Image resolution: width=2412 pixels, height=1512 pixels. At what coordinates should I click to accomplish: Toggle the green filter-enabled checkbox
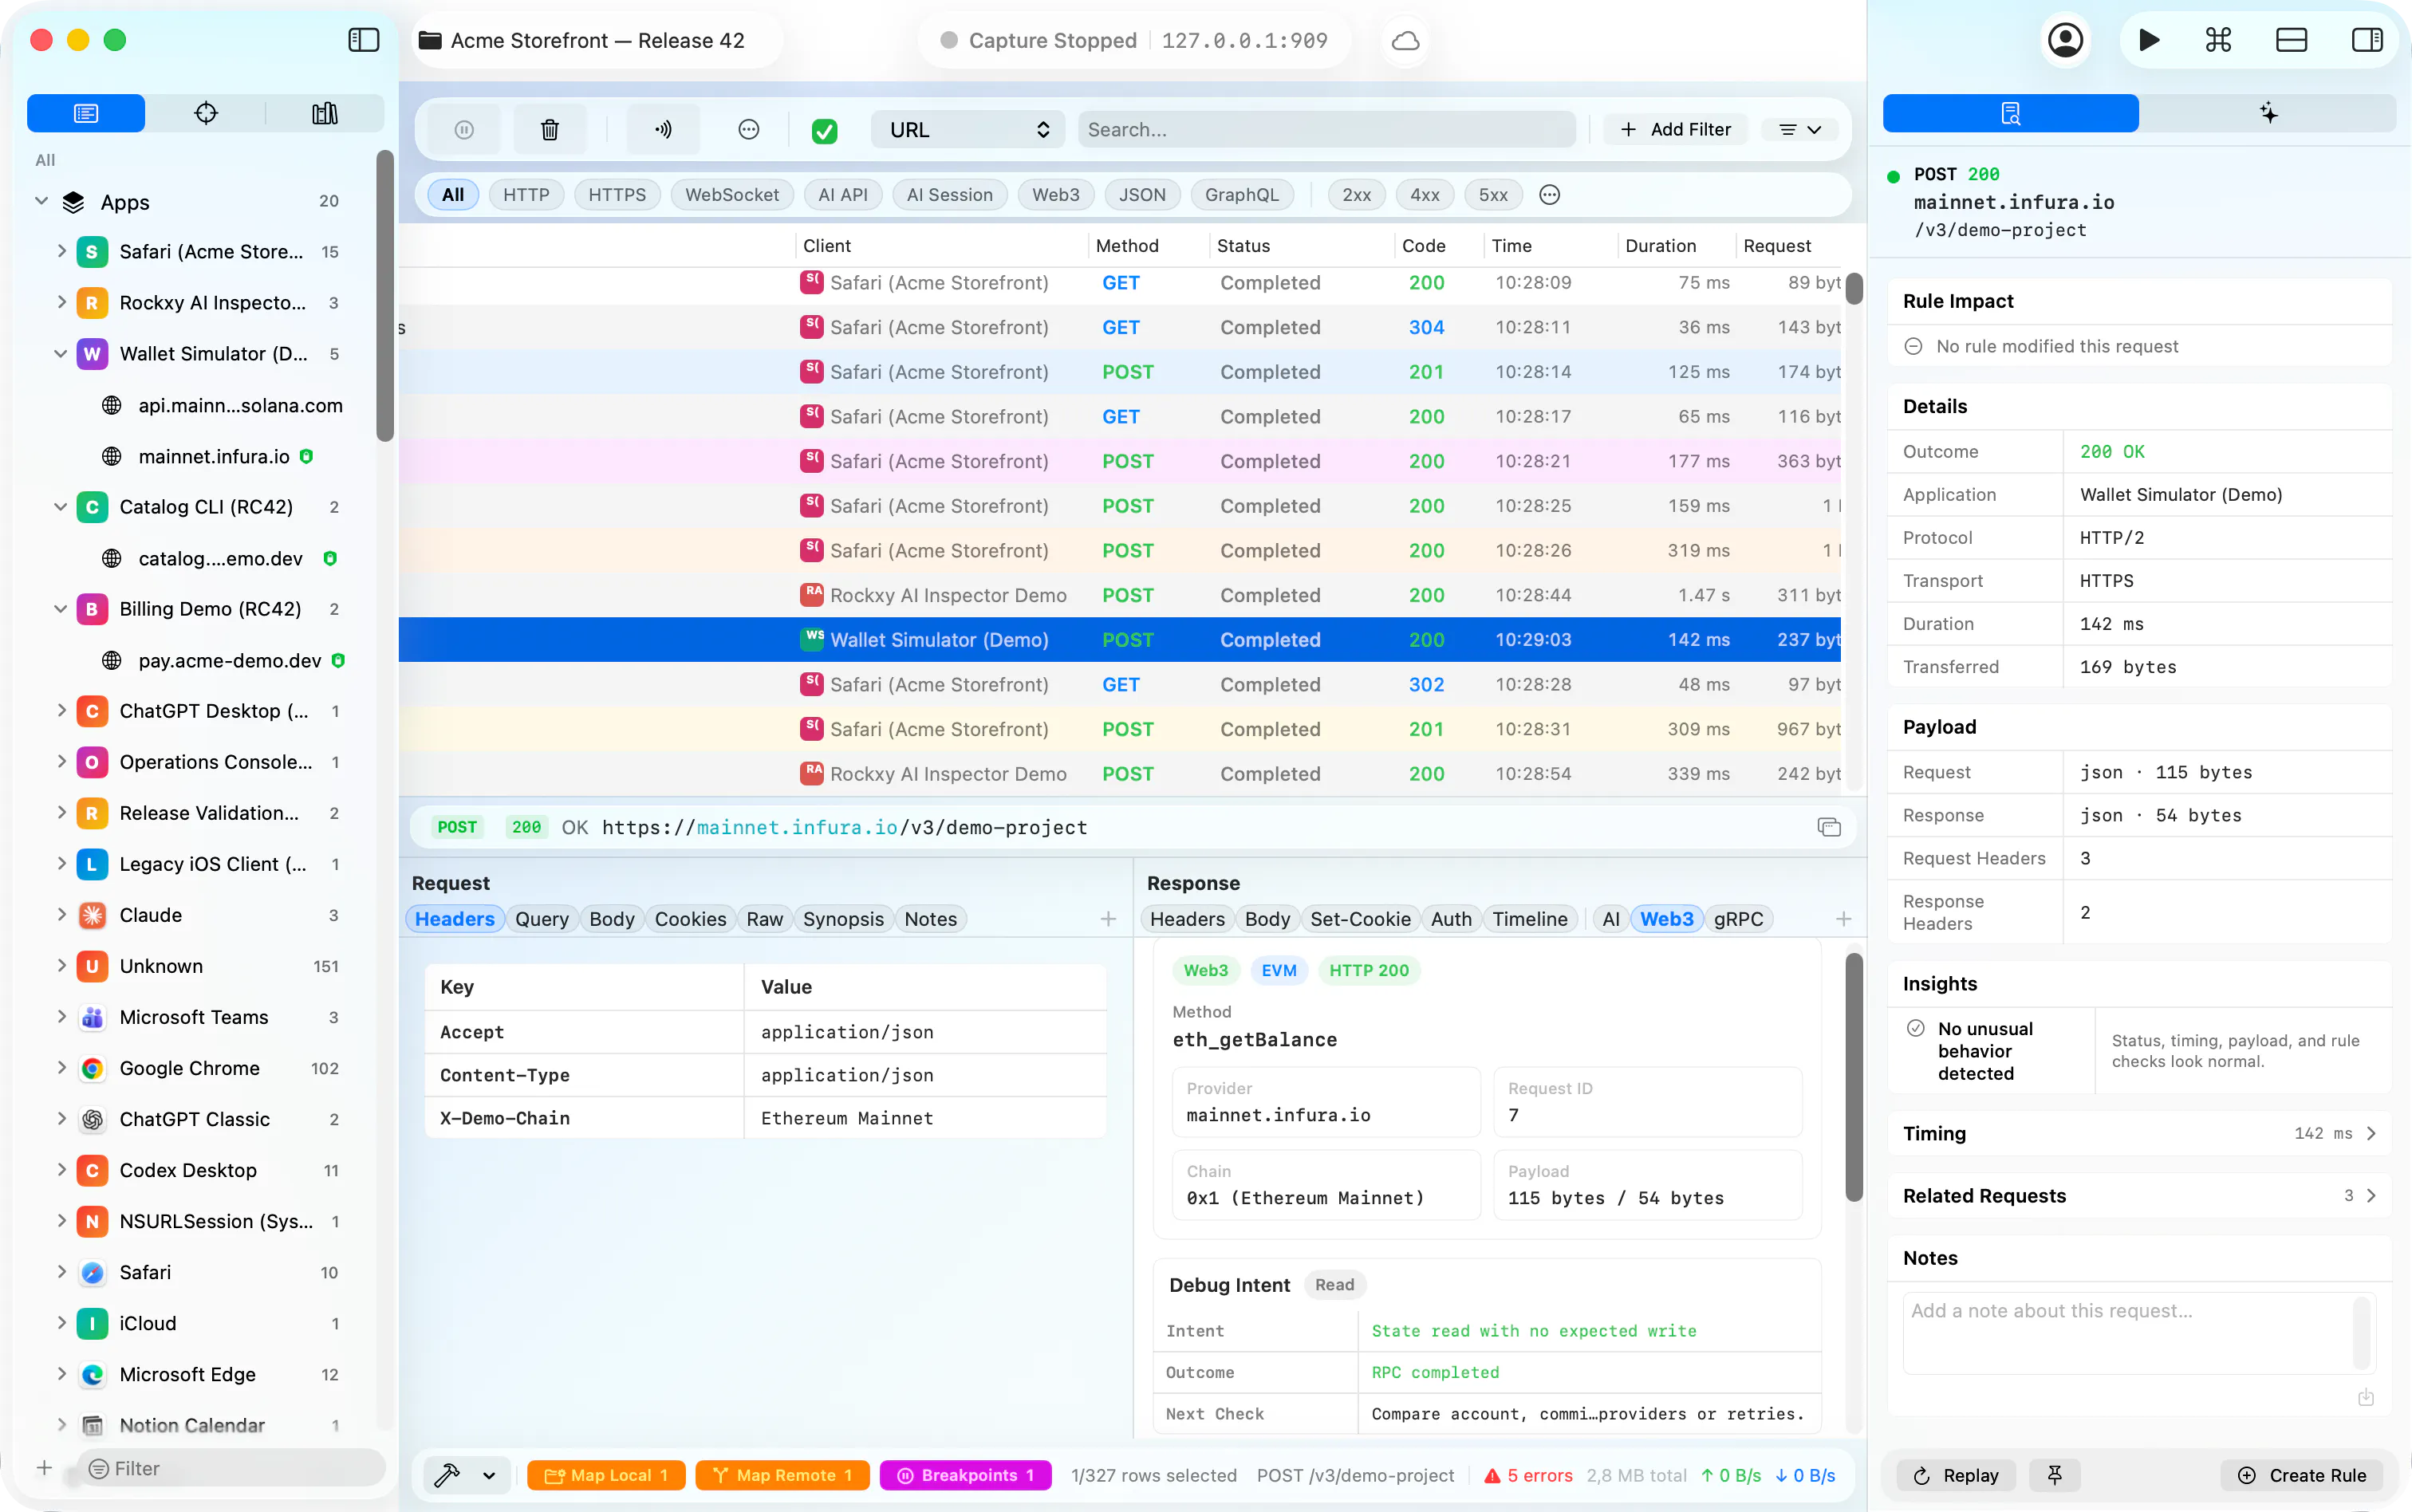824,131
